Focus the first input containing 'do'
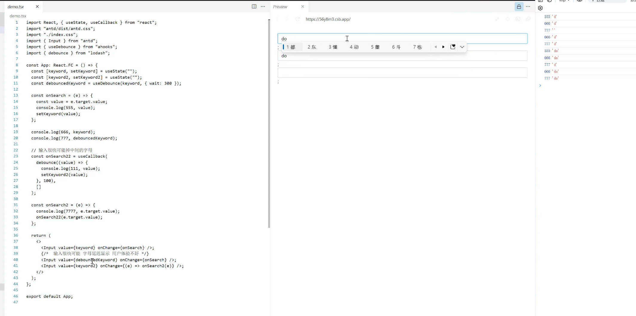 (403, 39)
